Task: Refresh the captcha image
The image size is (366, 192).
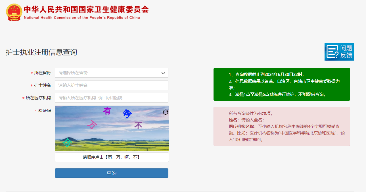Action: 166,112
